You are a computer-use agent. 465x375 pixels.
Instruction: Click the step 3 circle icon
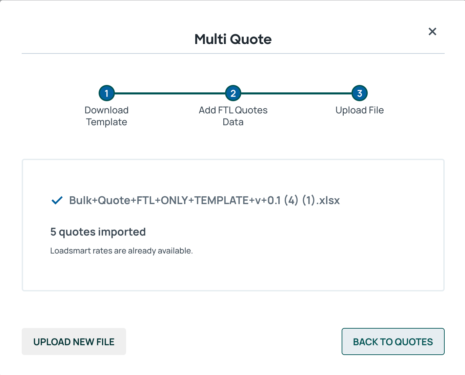coord(360,93)
